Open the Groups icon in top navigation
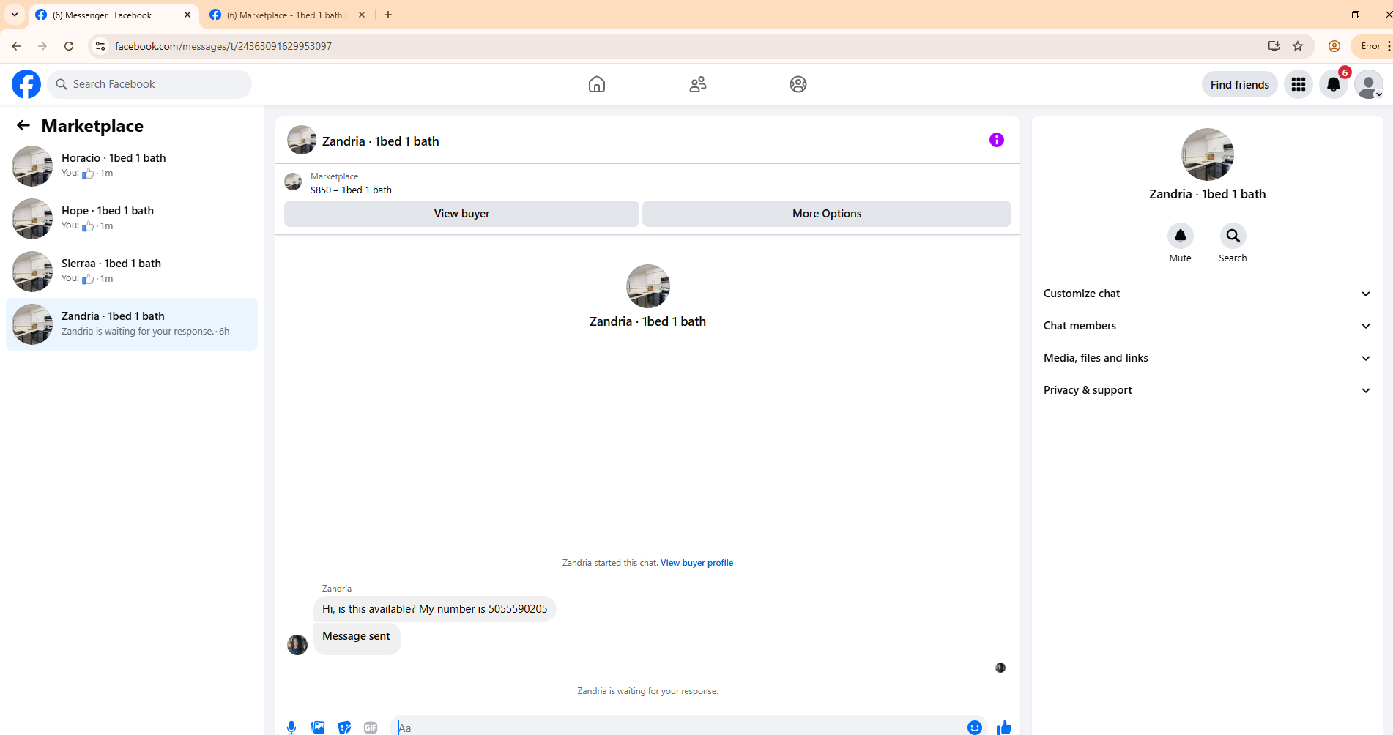This screenshot has width=1393, height=735. tap(798, 84)
